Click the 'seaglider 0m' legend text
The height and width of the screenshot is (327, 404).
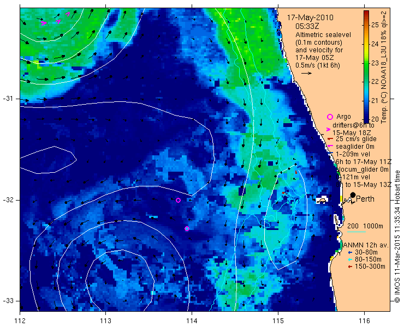click(x=355, y=147)
